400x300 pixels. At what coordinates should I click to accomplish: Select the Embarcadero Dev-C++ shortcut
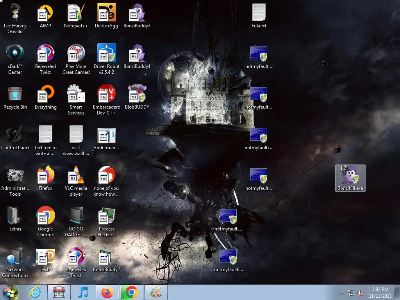106,100
